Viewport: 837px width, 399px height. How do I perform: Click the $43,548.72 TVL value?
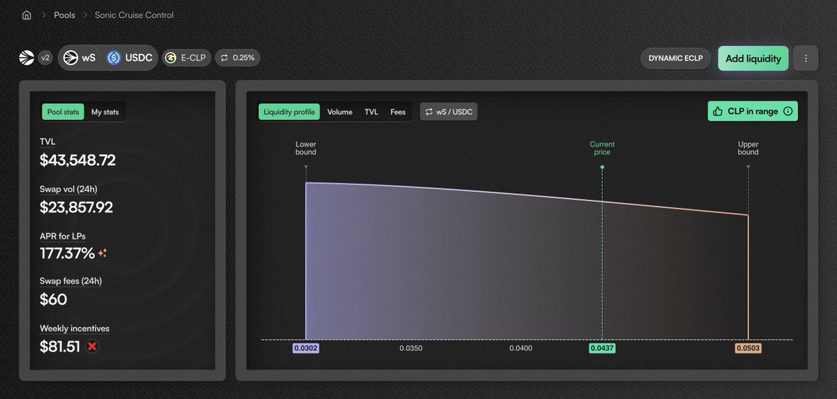click(77, 160)
